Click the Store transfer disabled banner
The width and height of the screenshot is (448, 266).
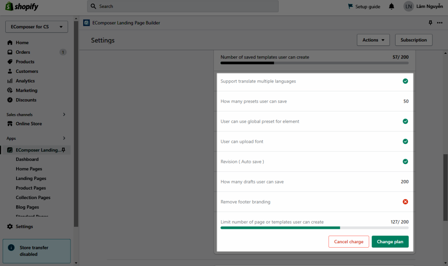coord(37,251)
